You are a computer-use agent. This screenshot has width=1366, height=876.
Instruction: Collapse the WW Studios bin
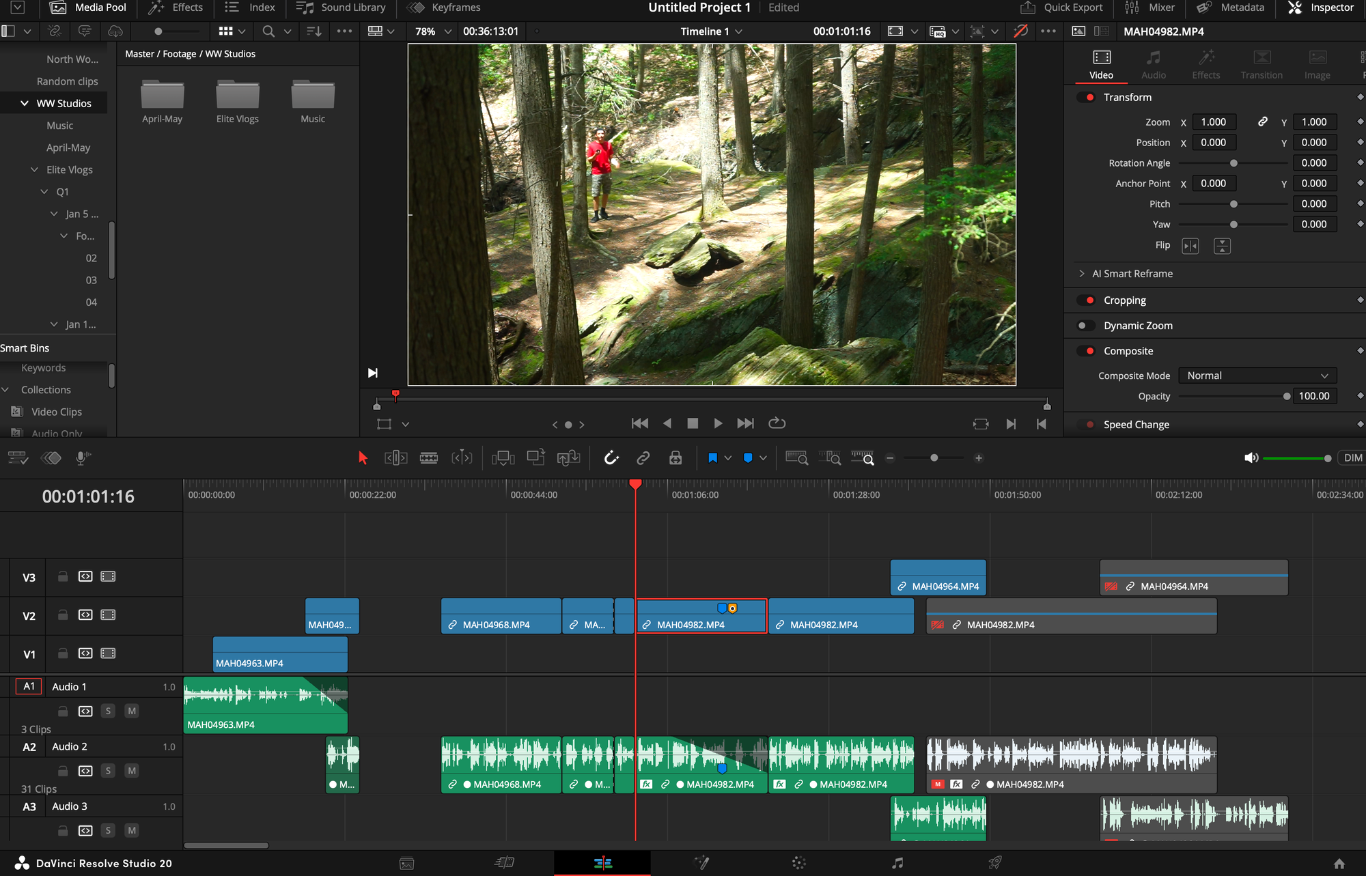click(x=25, y=103)
